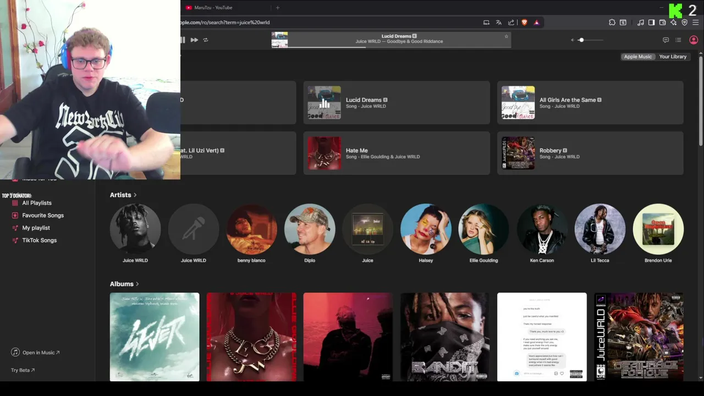The width and height of the screenshot is (704, 396).
Task: Select My playlist in sidebar
Action: pyautogui.click(x=36, y=228)
